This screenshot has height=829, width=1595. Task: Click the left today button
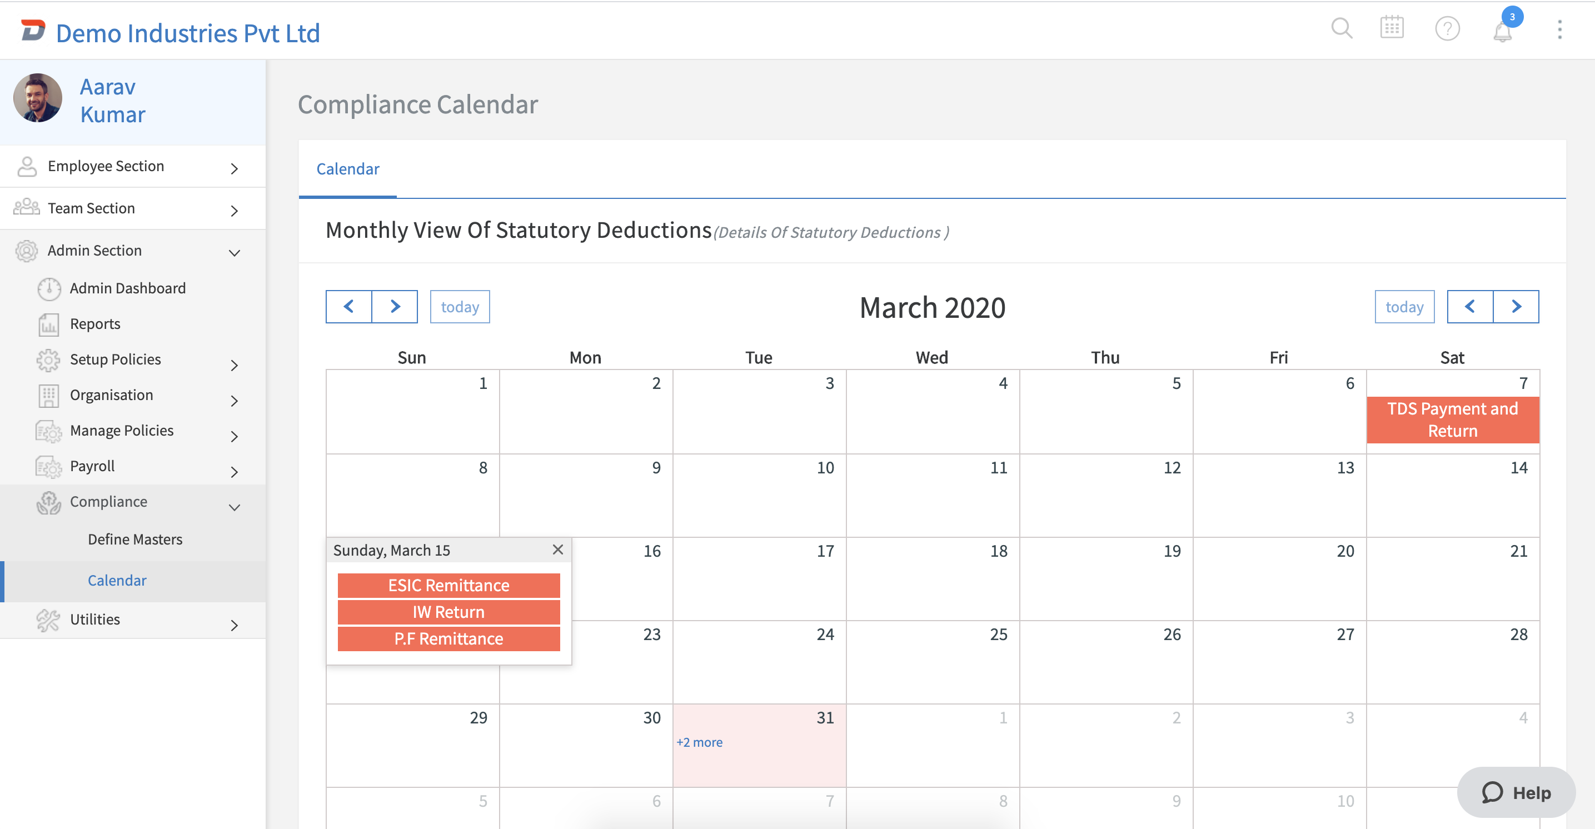click(x=460, y=307)
